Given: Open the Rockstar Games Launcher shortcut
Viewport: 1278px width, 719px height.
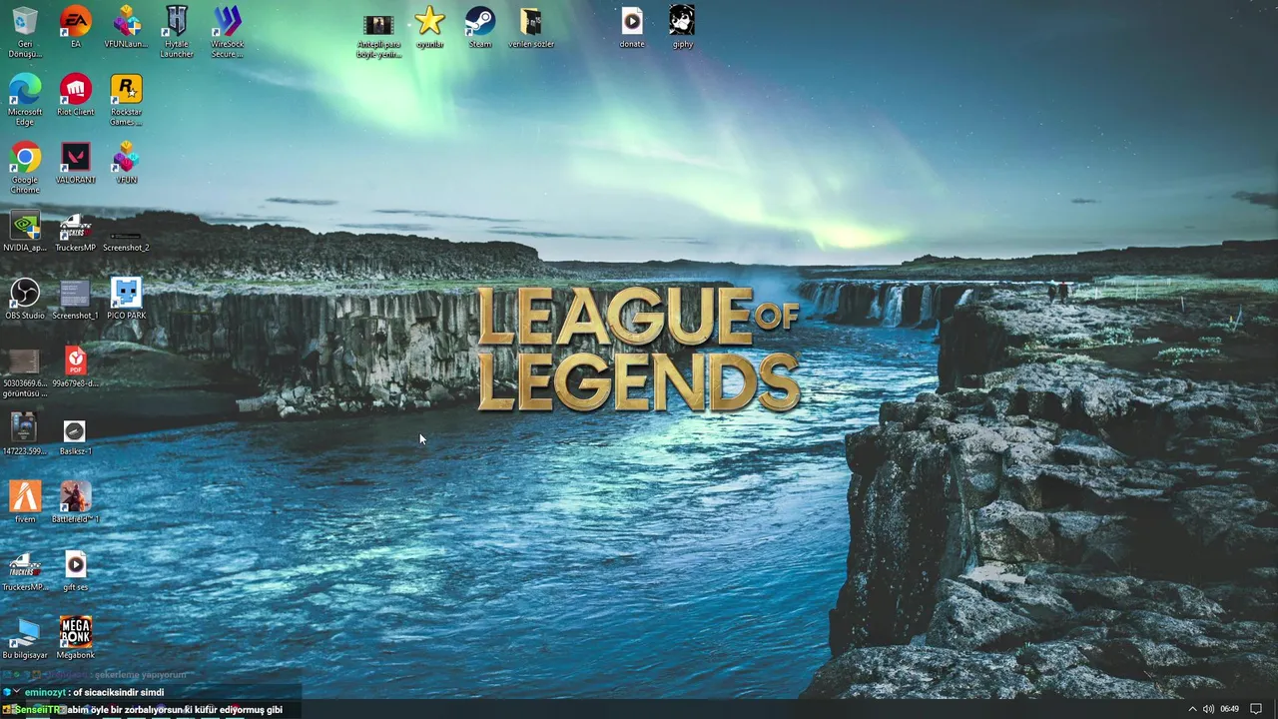Looking at the screenshot, I should (126, 99).
